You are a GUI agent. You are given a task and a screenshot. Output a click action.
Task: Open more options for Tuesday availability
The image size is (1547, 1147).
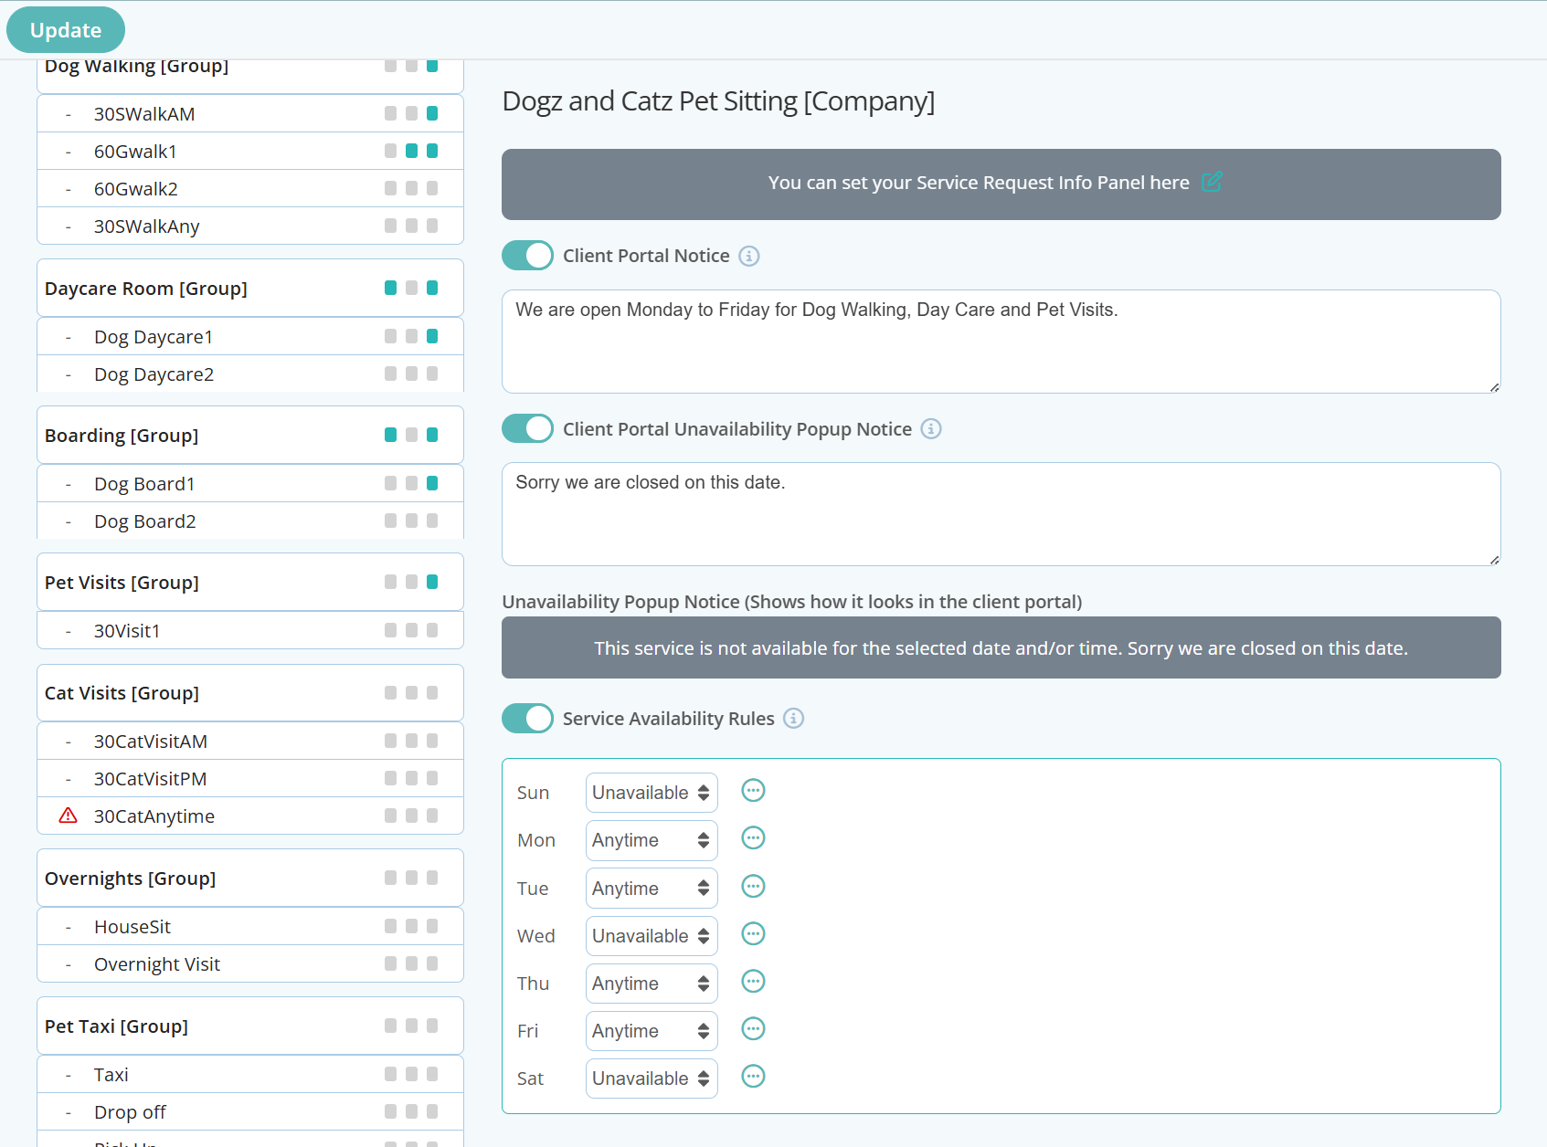[x=753, y=887]
